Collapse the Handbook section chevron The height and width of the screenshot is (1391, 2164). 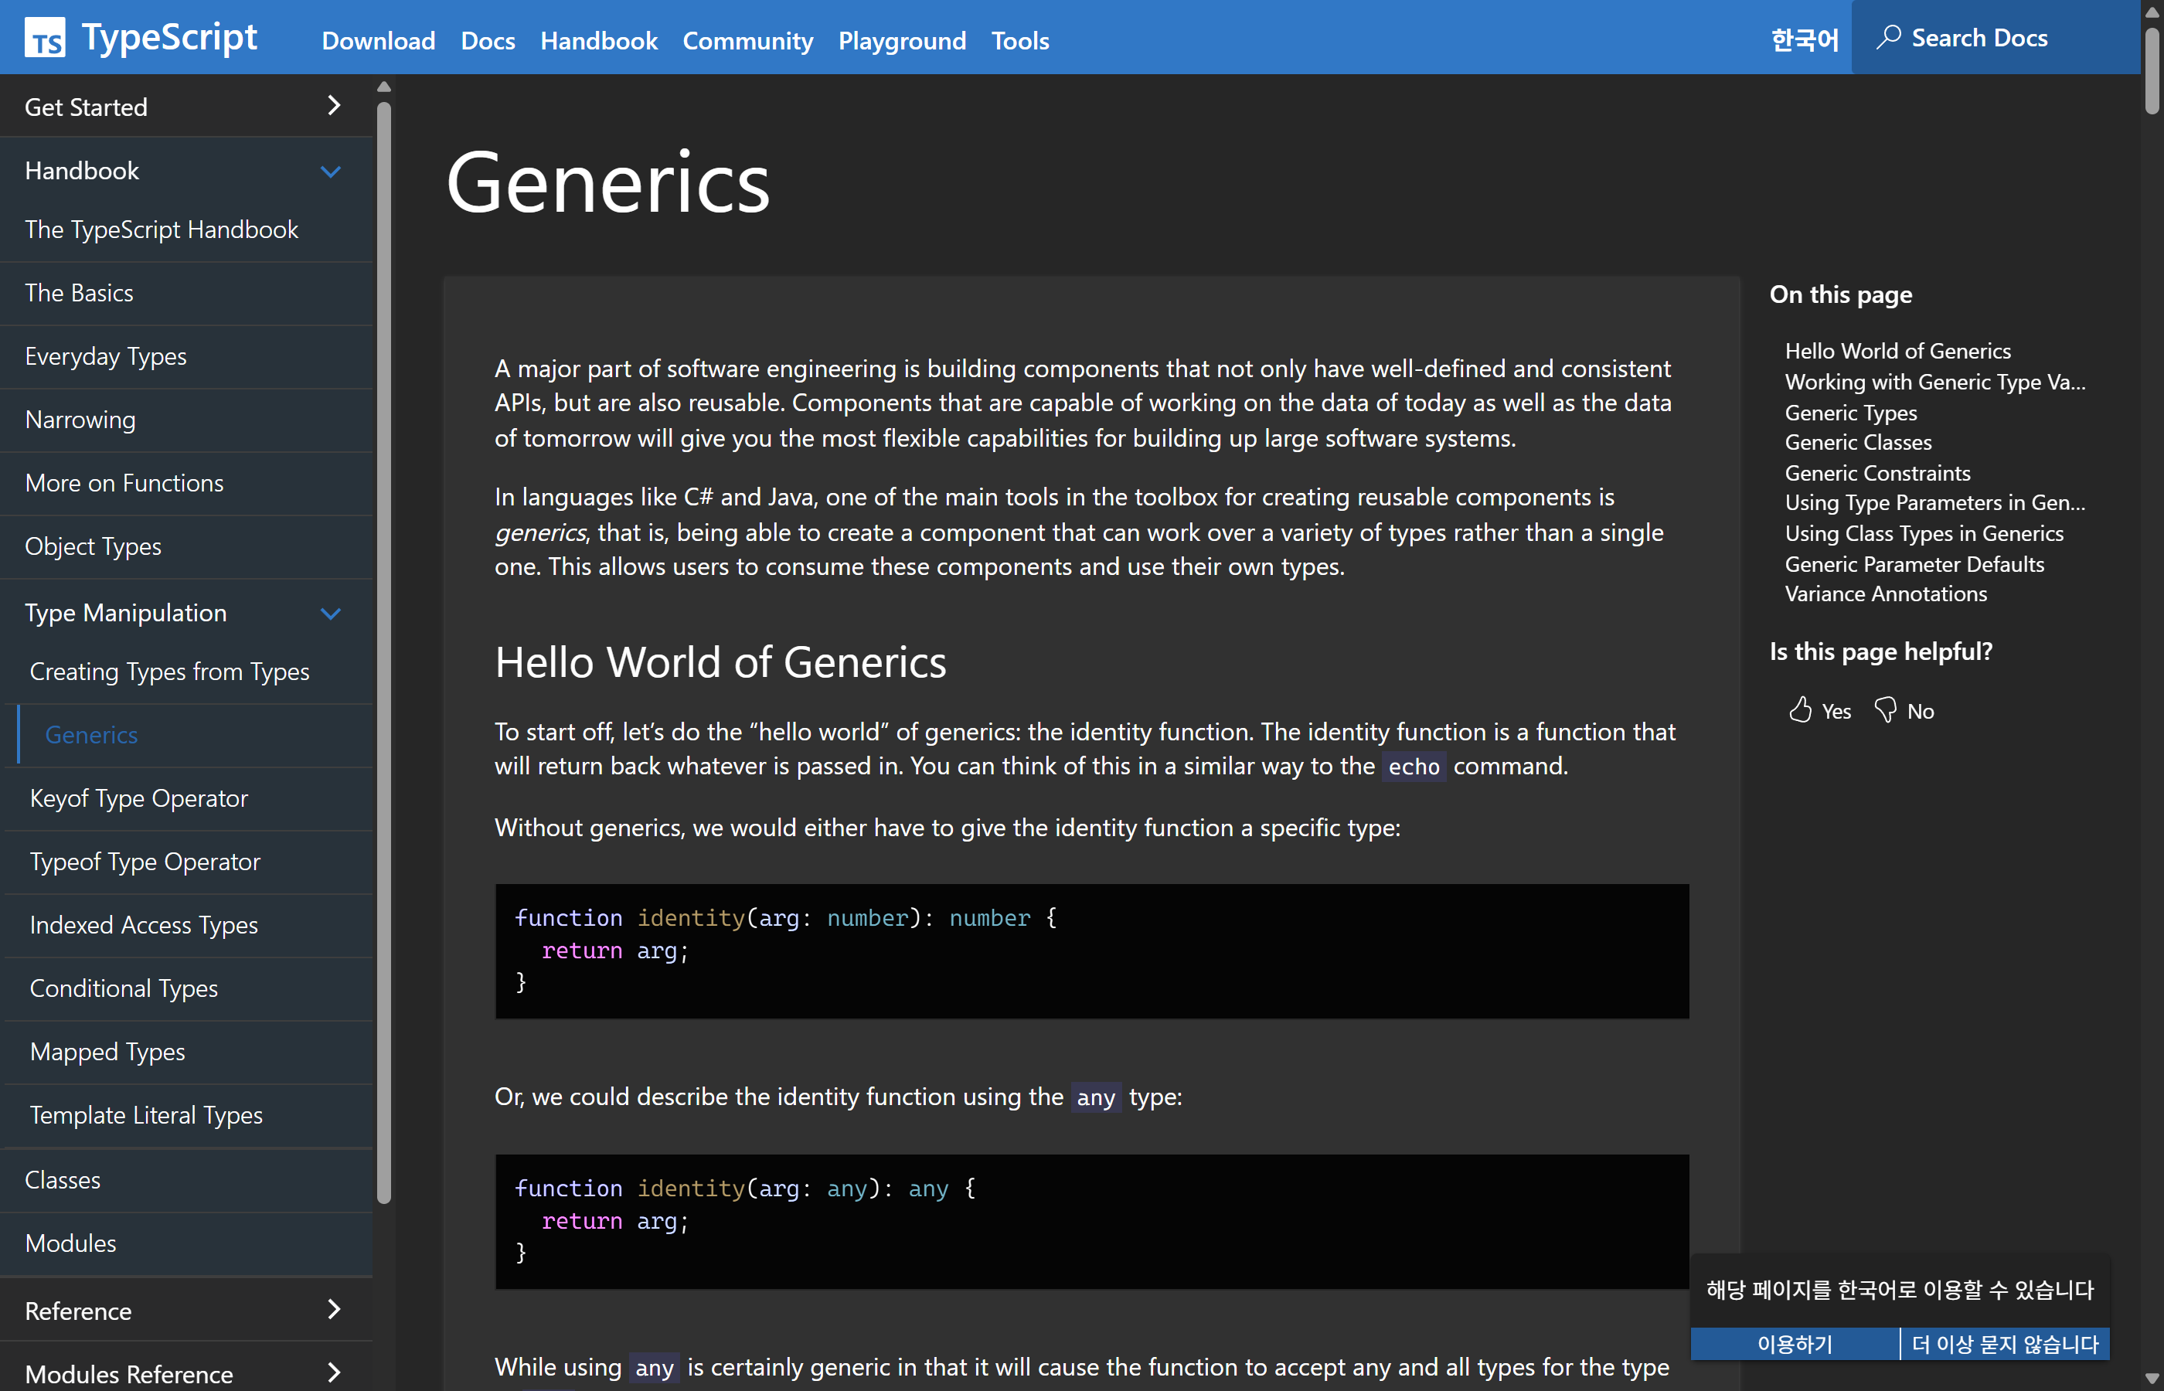[331, 171]
